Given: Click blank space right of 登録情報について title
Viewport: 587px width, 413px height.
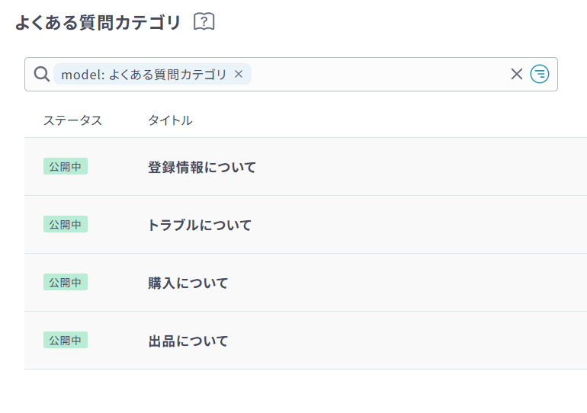Looking at the screenshot, I should pyautogui.click(x=419, y=167).
